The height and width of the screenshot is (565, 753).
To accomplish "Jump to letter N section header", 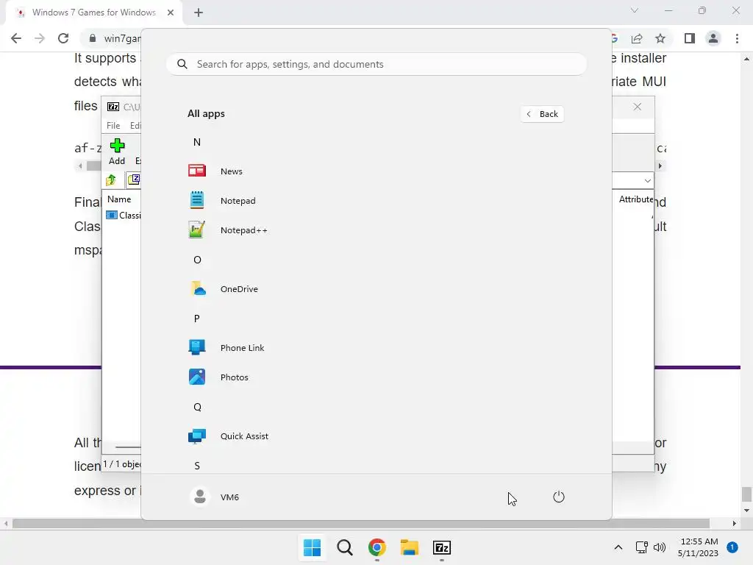I will point(197,142).
